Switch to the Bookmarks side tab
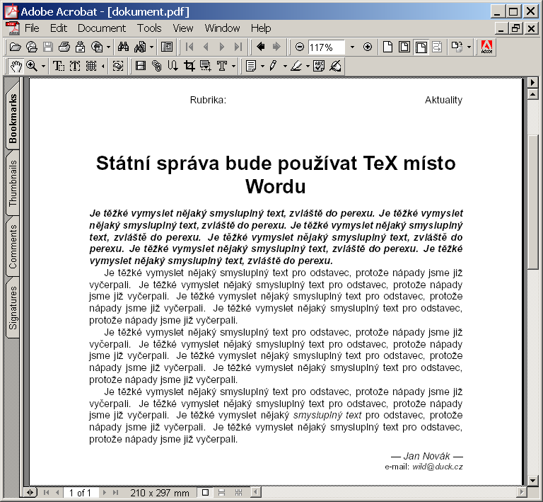Screen dimensions: 543x502 13,118
